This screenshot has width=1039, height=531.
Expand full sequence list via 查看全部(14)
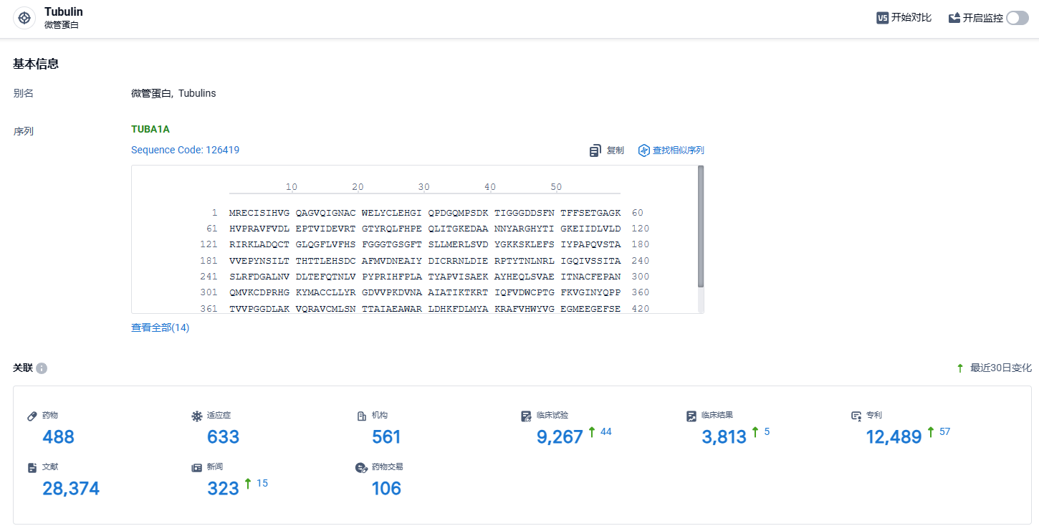[161, 327]
